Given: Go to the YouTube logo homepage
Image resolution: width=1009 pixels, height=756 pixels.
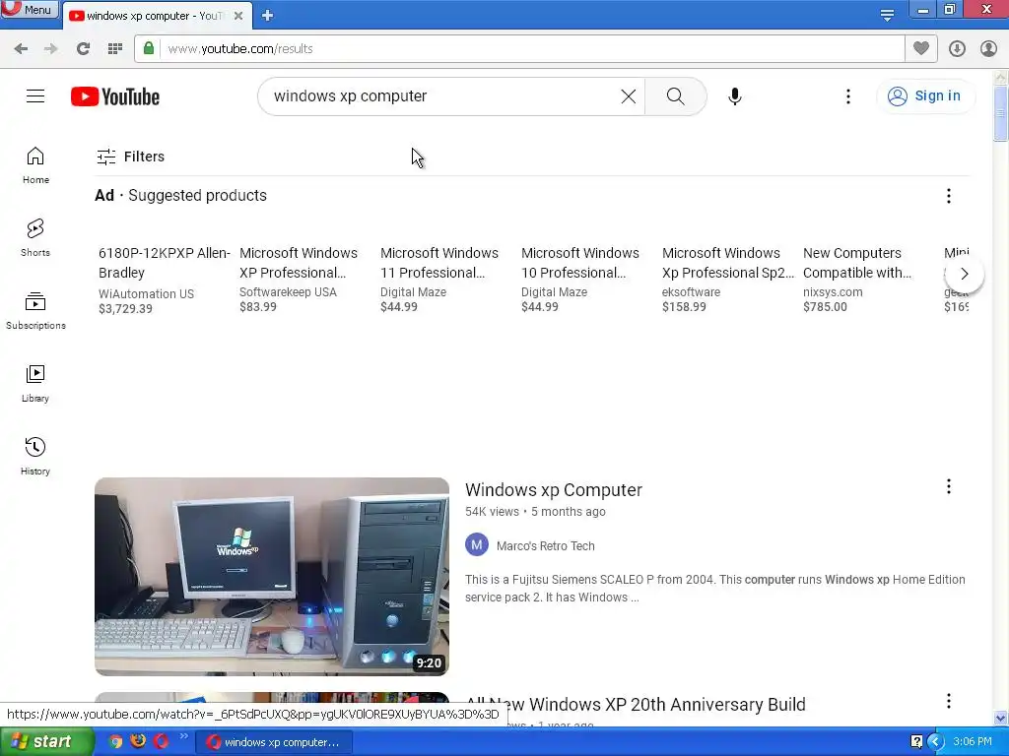Looking at the screenshot, I should click(115, 96).
